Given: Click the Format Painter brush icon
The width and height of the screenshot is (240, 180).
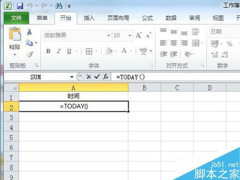Looking at the screenshot, I should point(30,54).
